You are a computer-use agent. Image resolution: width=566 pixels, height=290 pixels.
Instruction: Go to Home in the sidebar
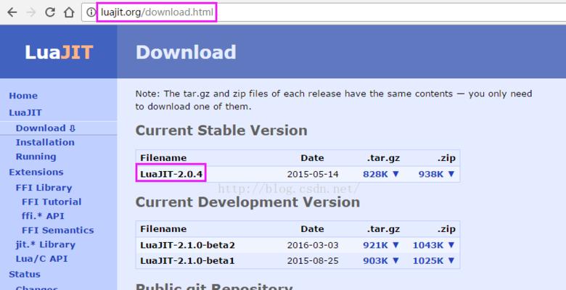pyautogui.click(x=23, y=96)
